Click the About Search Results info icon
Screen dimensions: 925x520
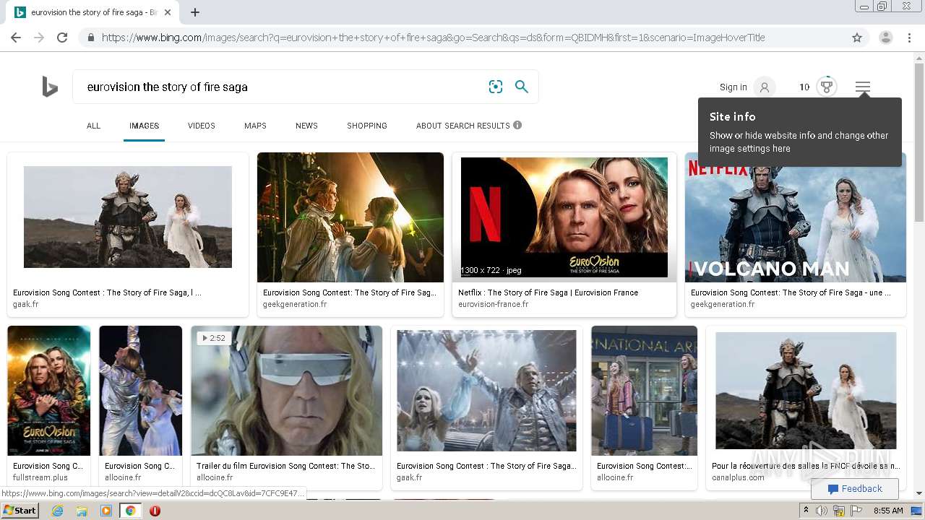point(517,125)
